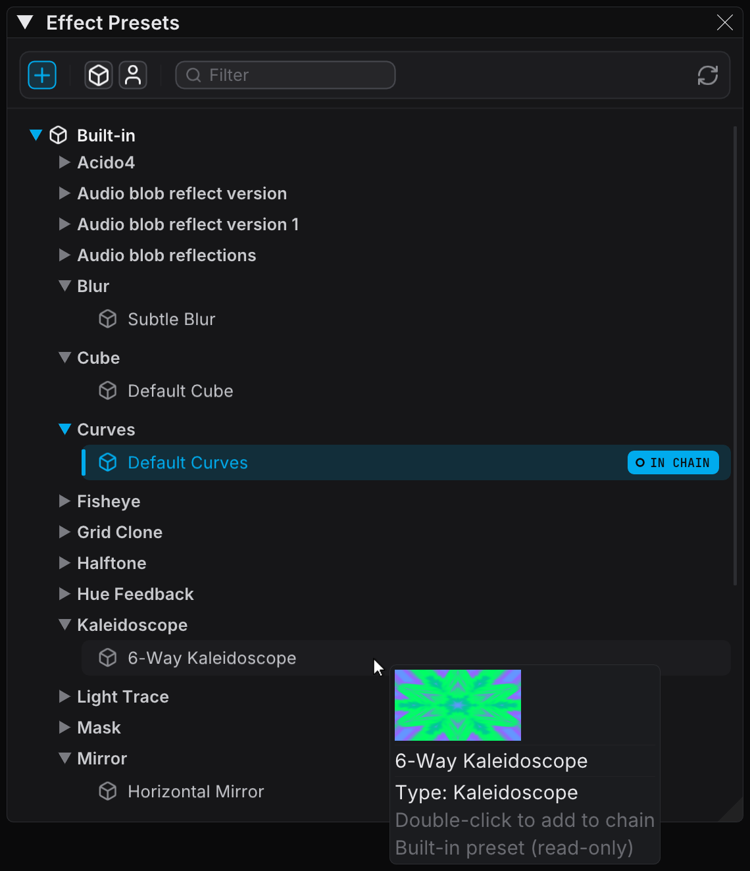Click the Kaleidoscope group label
Screen dimensions: 750x871
[x=132, y=625]
